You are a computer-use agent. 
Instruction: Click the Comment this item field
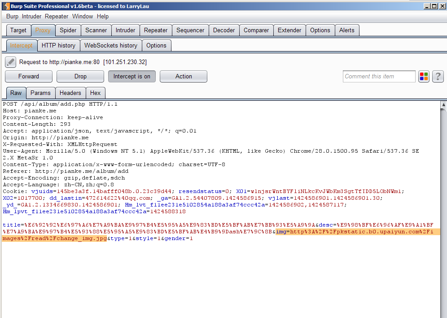pos(379,77)
